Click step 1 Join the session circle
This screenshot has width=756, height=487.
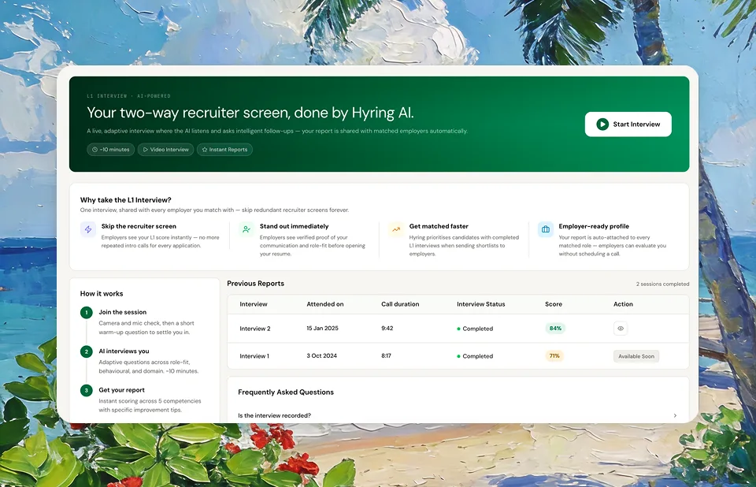coord(87,313)
